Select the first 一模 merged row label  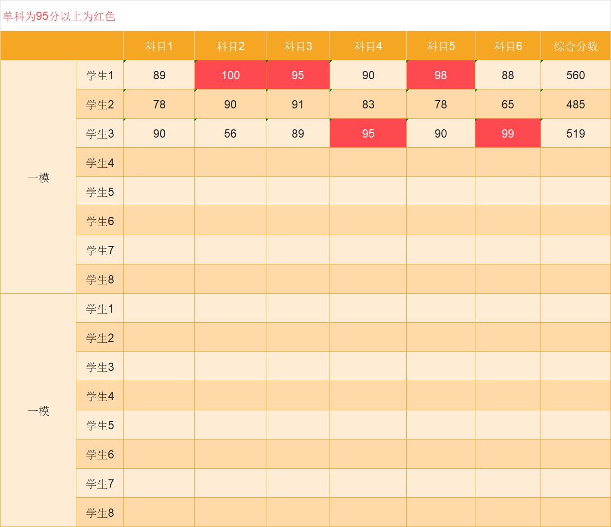(38, 177)
